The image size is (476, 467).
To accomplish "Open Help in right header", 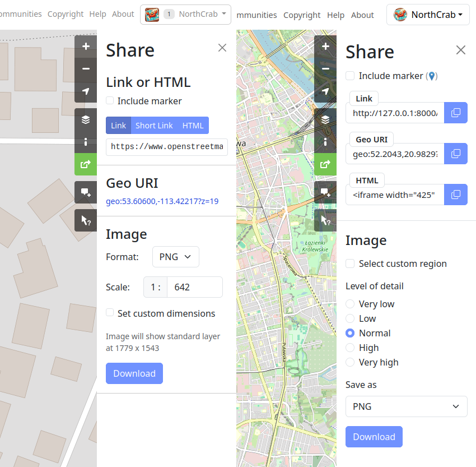I will tap(336, 15).
